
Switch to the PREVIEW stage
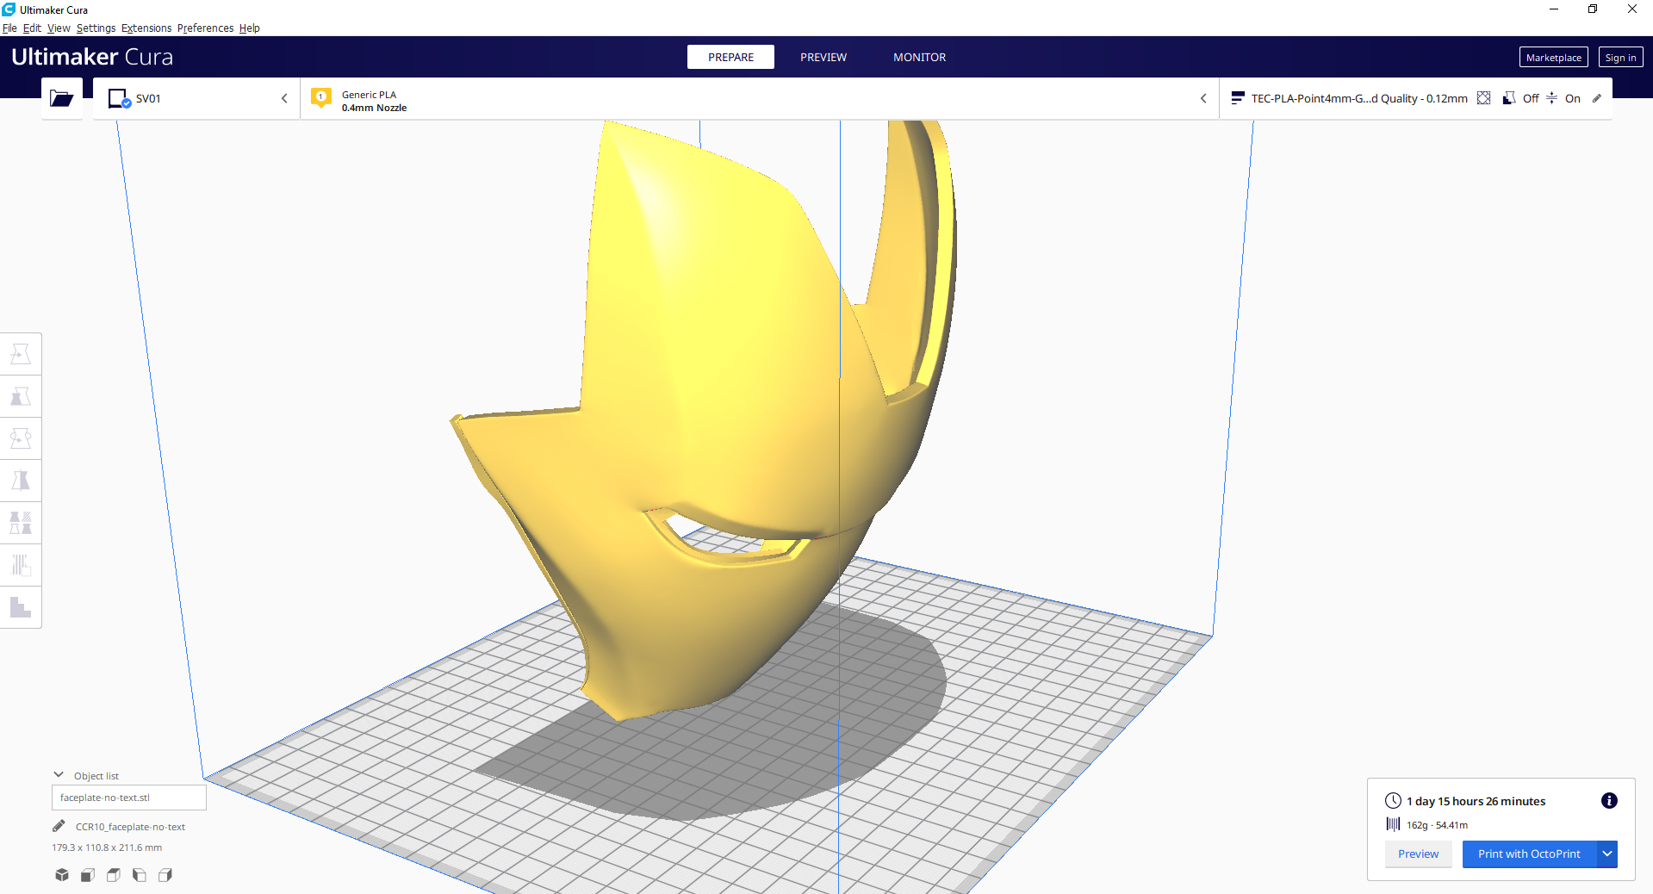point(823,57)
